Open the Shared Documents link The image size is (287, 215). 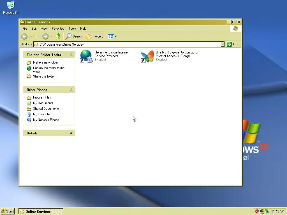click(46, 109)
